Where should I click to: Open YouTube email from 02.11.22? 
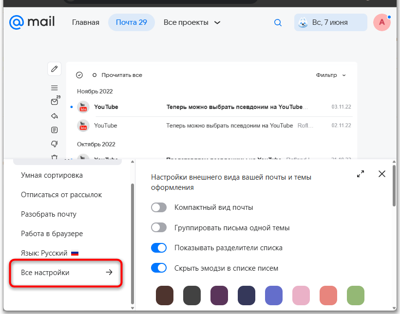[212, 126]
